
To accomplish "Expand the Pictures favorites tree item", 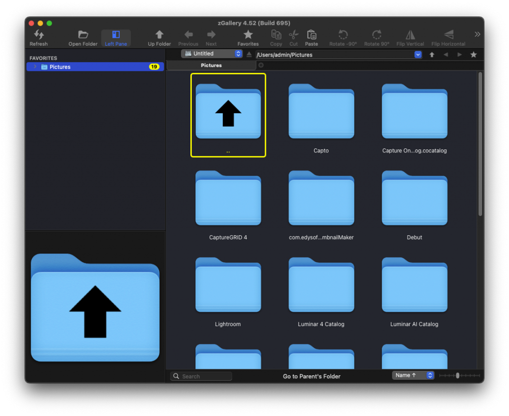I will point(35,67).
